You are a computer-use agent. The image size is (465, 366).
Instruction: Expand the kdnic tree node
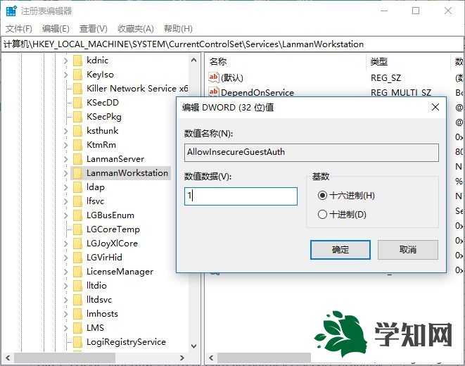pos(65,61)
